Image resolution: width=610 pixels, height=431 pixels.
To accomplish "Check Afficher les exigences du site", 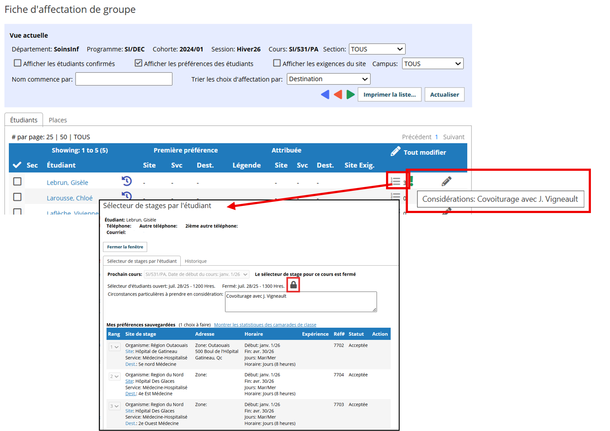I will 277,63.
